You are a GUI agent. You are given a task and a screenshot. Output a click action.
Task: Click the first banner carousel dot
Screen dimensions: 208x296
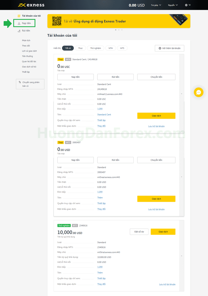pos(116,30)
